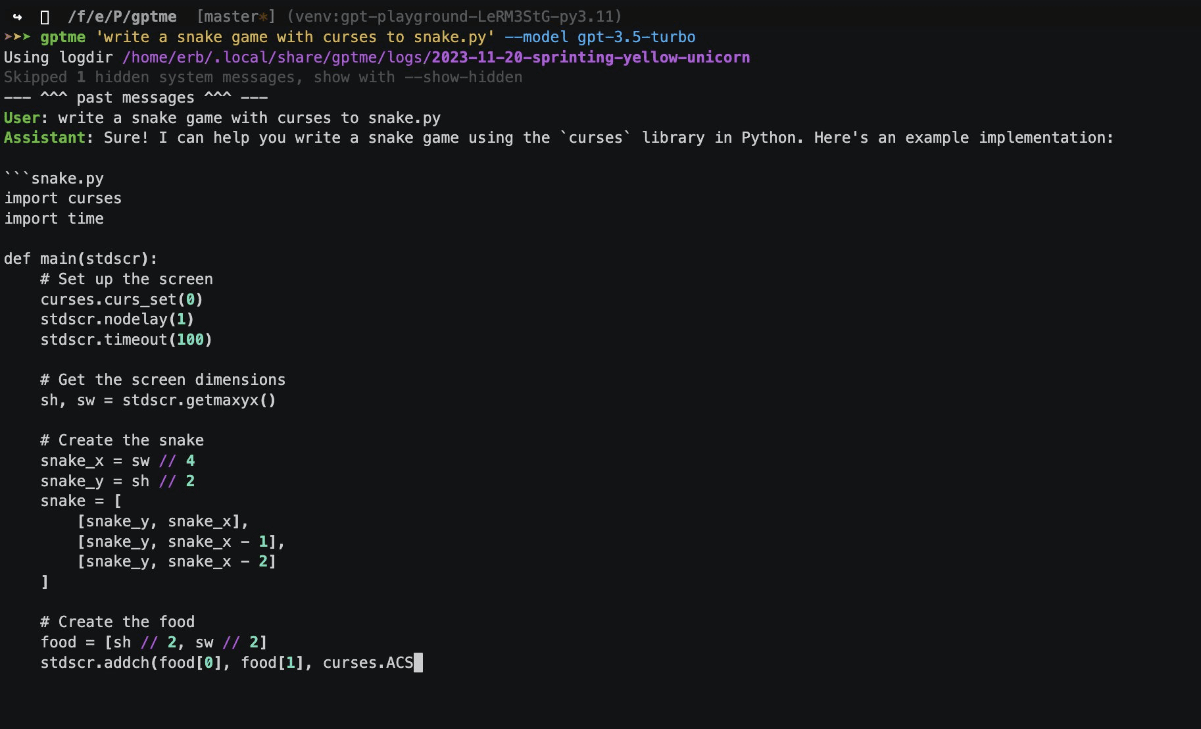Click the '--model' flag

pyautogui.click(x=536, y=38)
